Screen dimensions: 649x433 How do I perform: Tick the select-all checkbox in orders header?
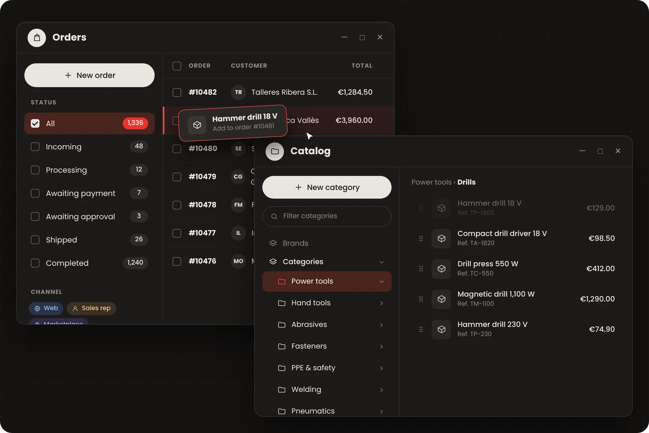click(177, 66)
